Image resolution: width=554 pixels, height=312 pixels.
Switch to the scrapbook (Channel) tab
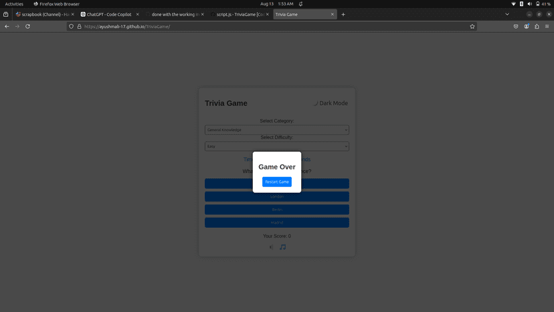43,14
